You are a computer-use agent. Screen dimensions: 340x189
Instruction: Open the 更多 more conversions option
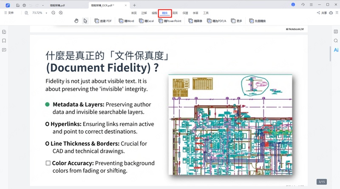pyautogui.click(x=237, y=21)
